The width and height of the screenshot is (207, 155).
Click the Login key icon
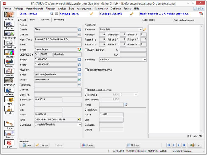tap(9, 124)
